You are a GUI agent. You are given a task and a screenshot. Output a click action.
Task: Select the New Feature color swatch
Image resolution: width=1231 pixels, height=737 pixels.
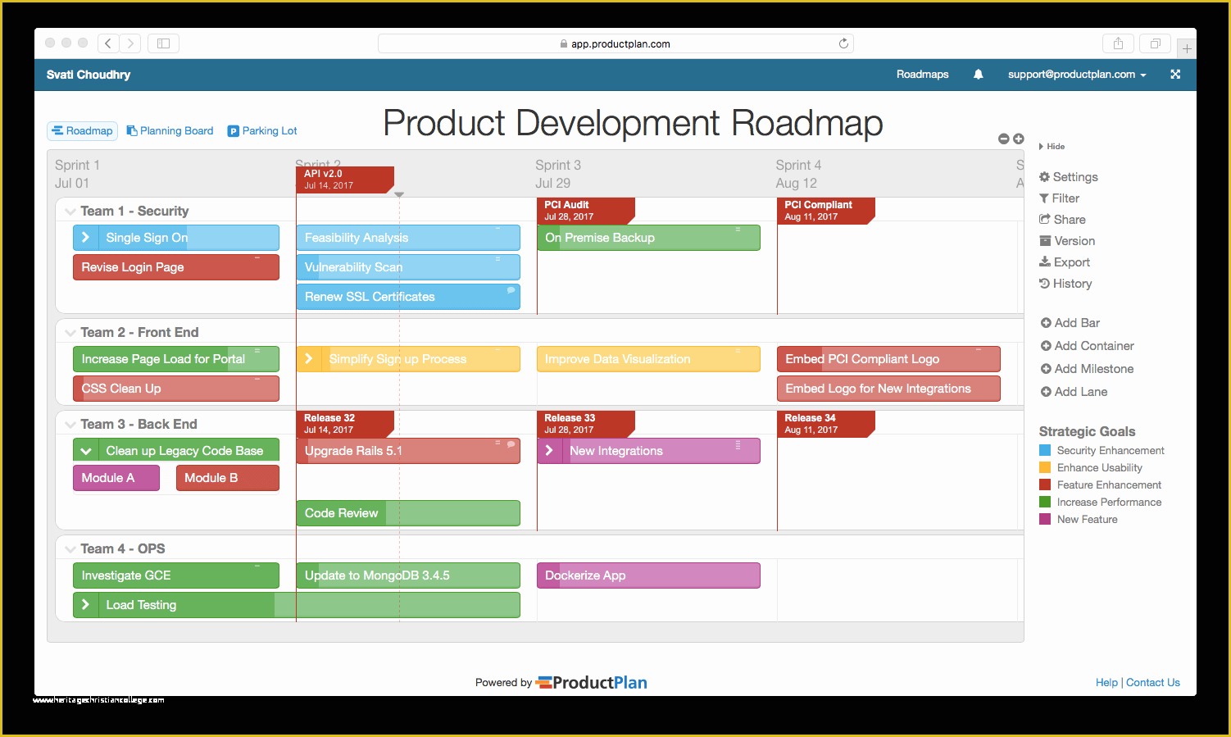point(1044,519)
